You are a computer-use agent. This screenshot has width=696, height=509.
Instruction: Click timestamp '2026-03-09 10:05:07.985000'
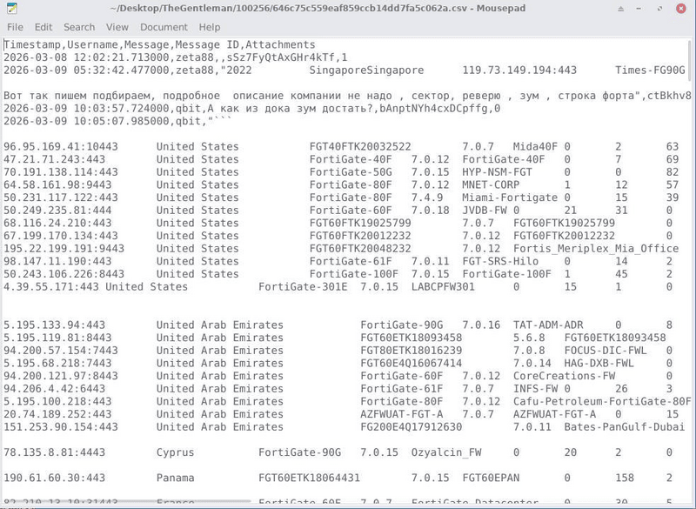tap(86, 121)
